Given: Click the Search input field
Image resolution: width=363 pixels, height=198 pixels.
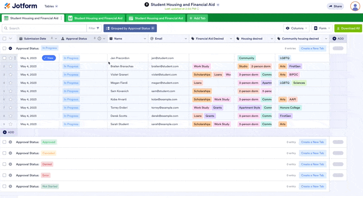Looking at the screenshot, I should (45, 28).
